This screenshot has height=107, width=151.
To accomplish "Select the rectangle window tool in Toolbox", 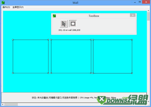I will (x=73, y=24).
